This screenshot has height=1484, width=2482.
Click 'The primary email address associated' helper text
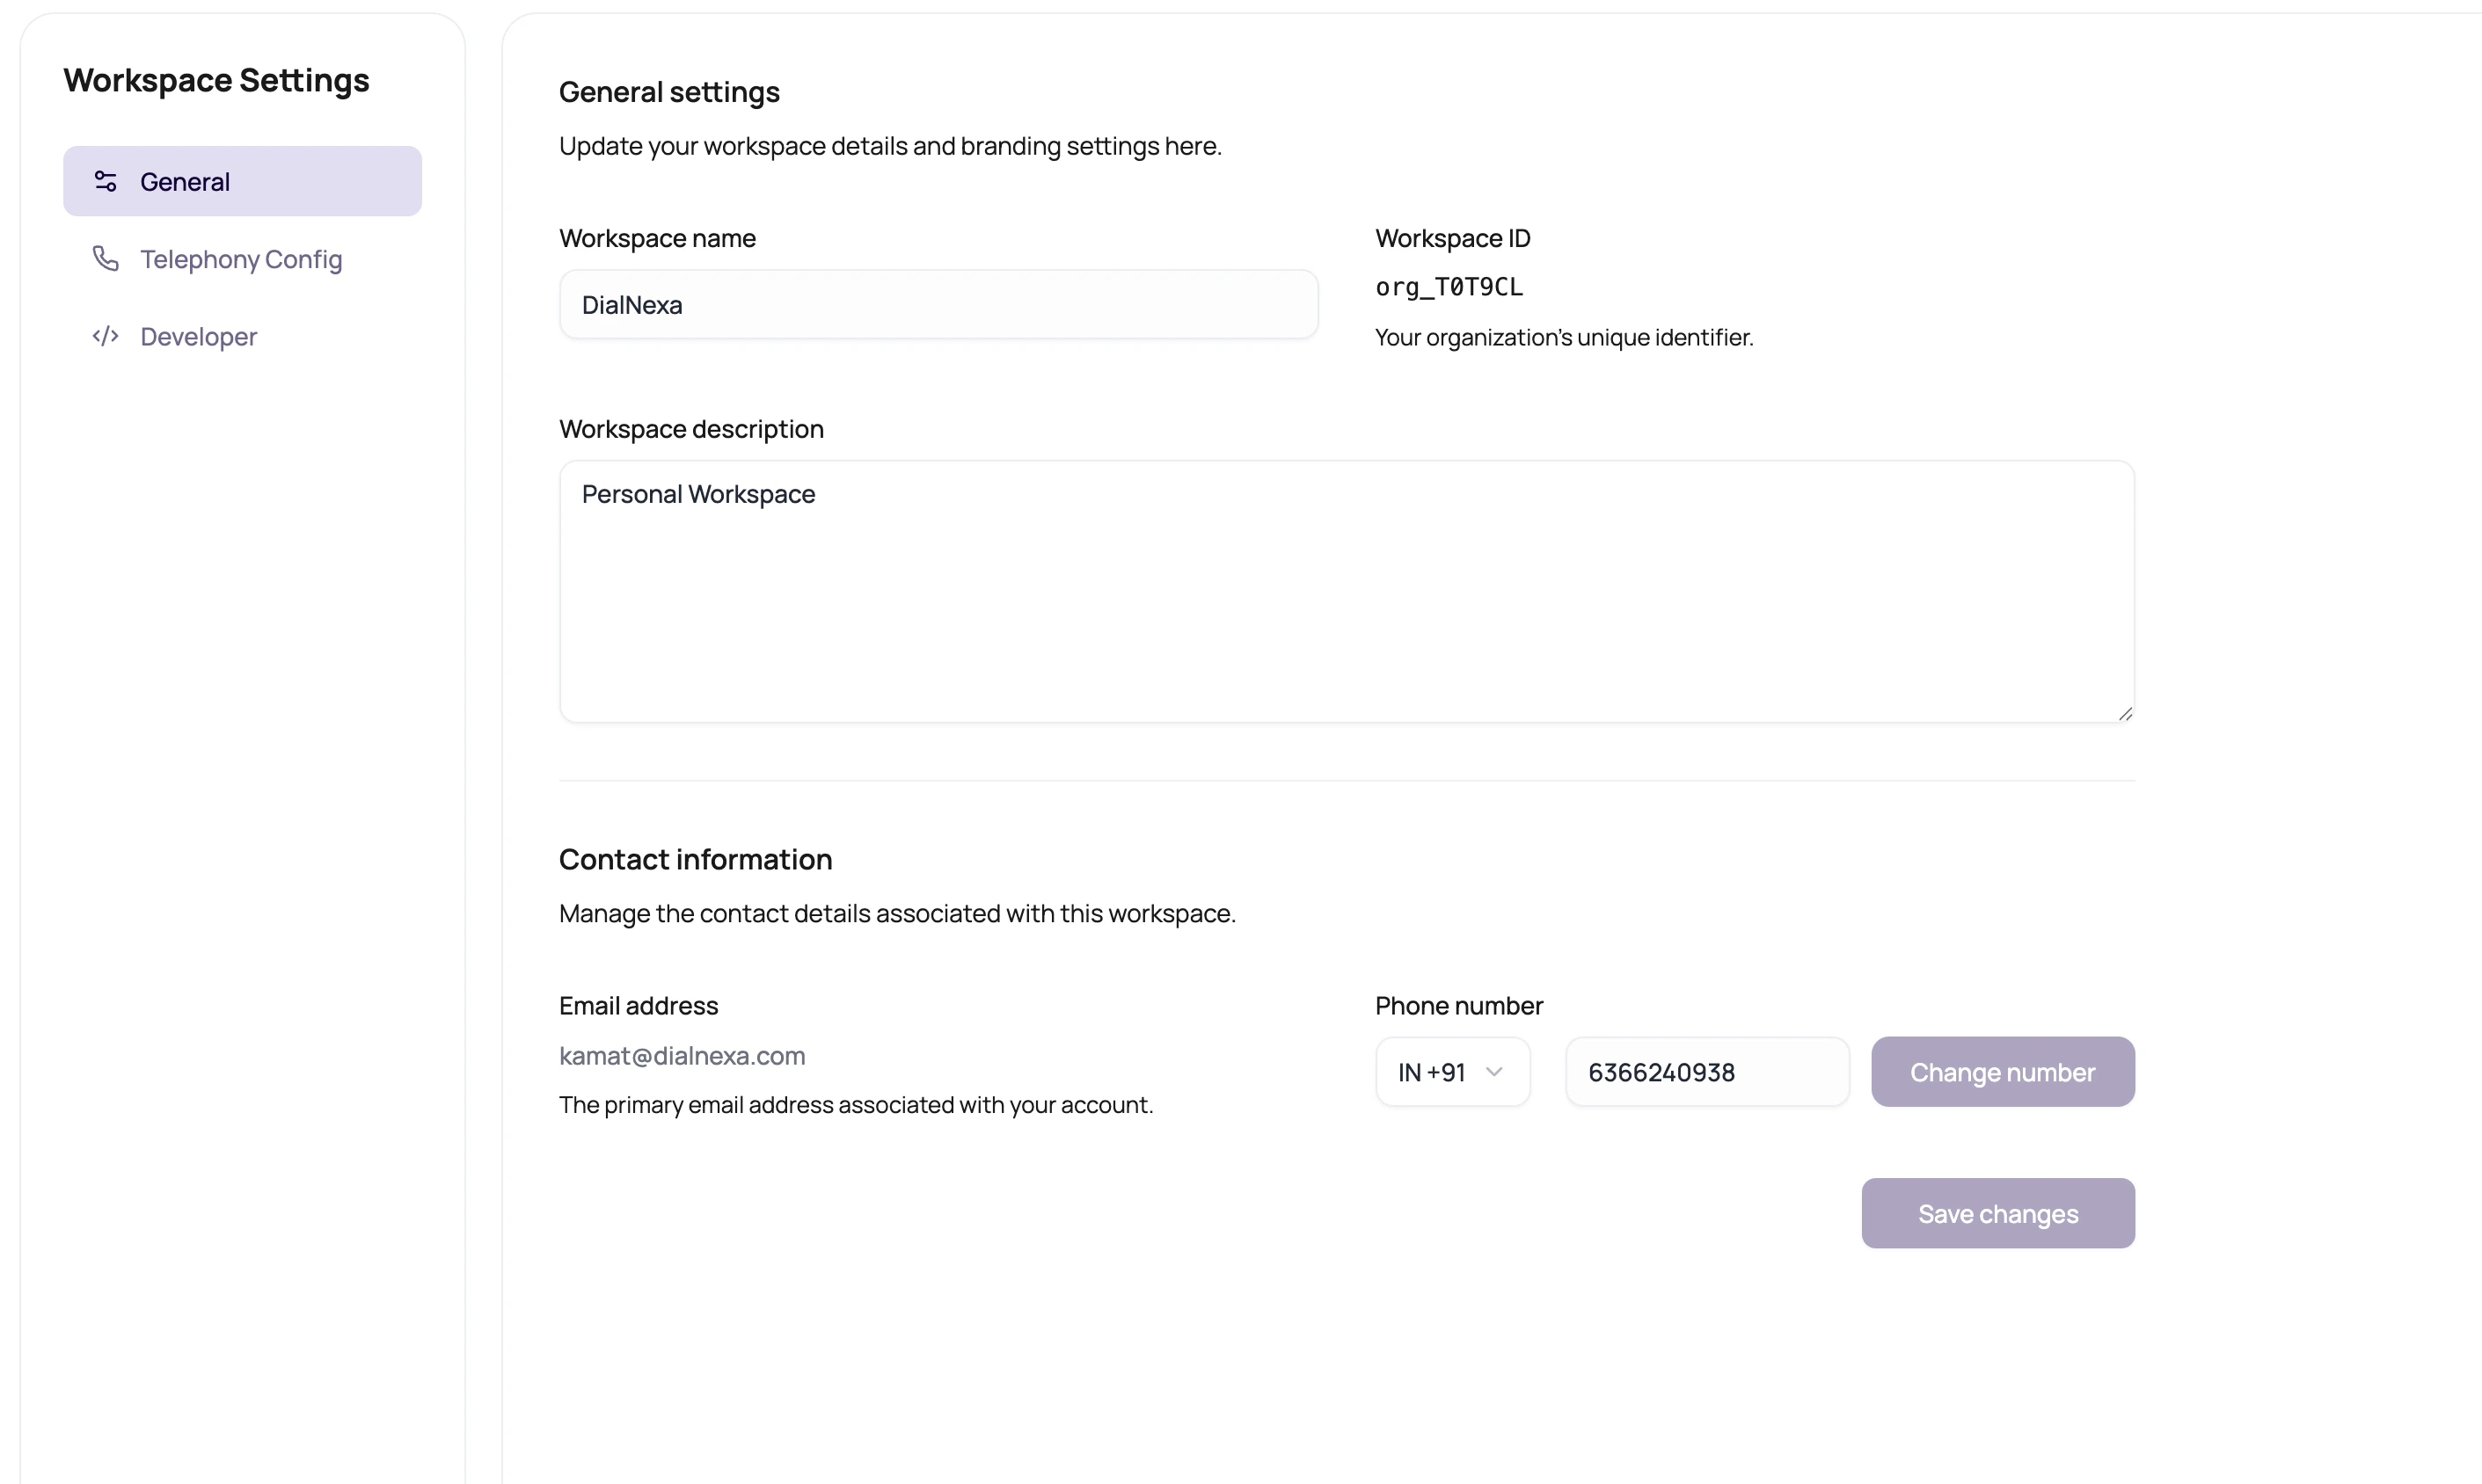(857, 1104)
